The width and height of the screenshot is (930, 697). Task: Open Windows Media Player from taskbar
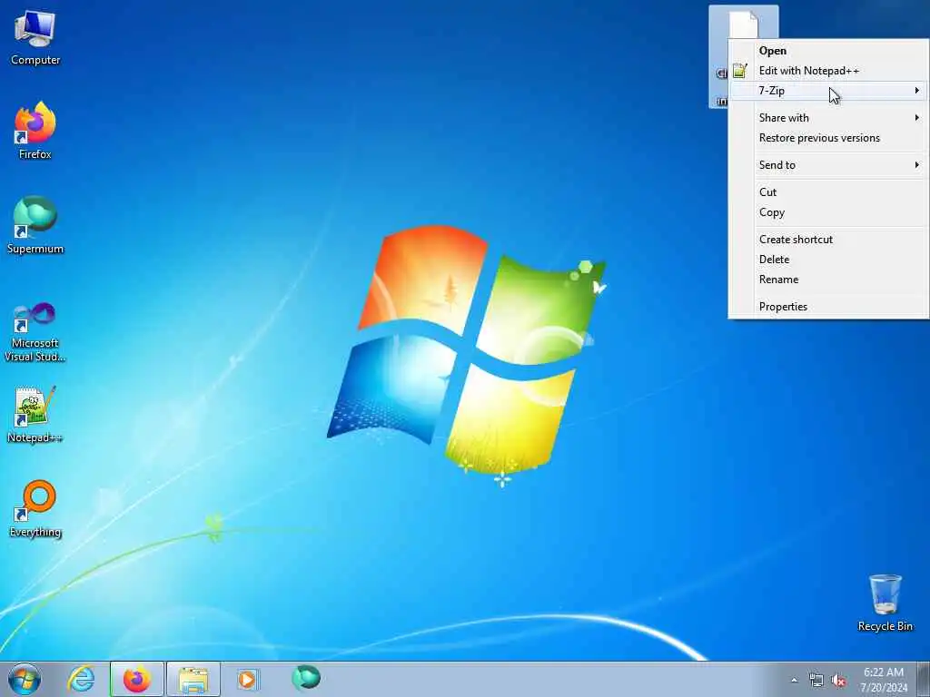click(247, 679)
